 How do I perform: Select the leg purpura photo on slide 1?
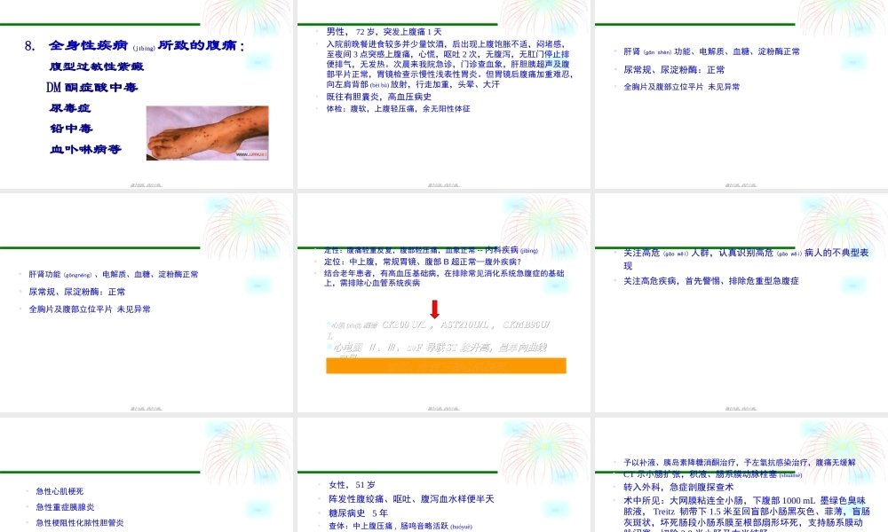point(207,132)
